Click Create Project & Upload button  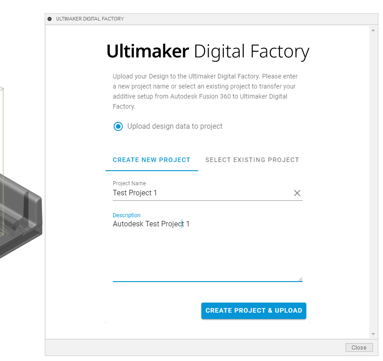coord(253,311)
